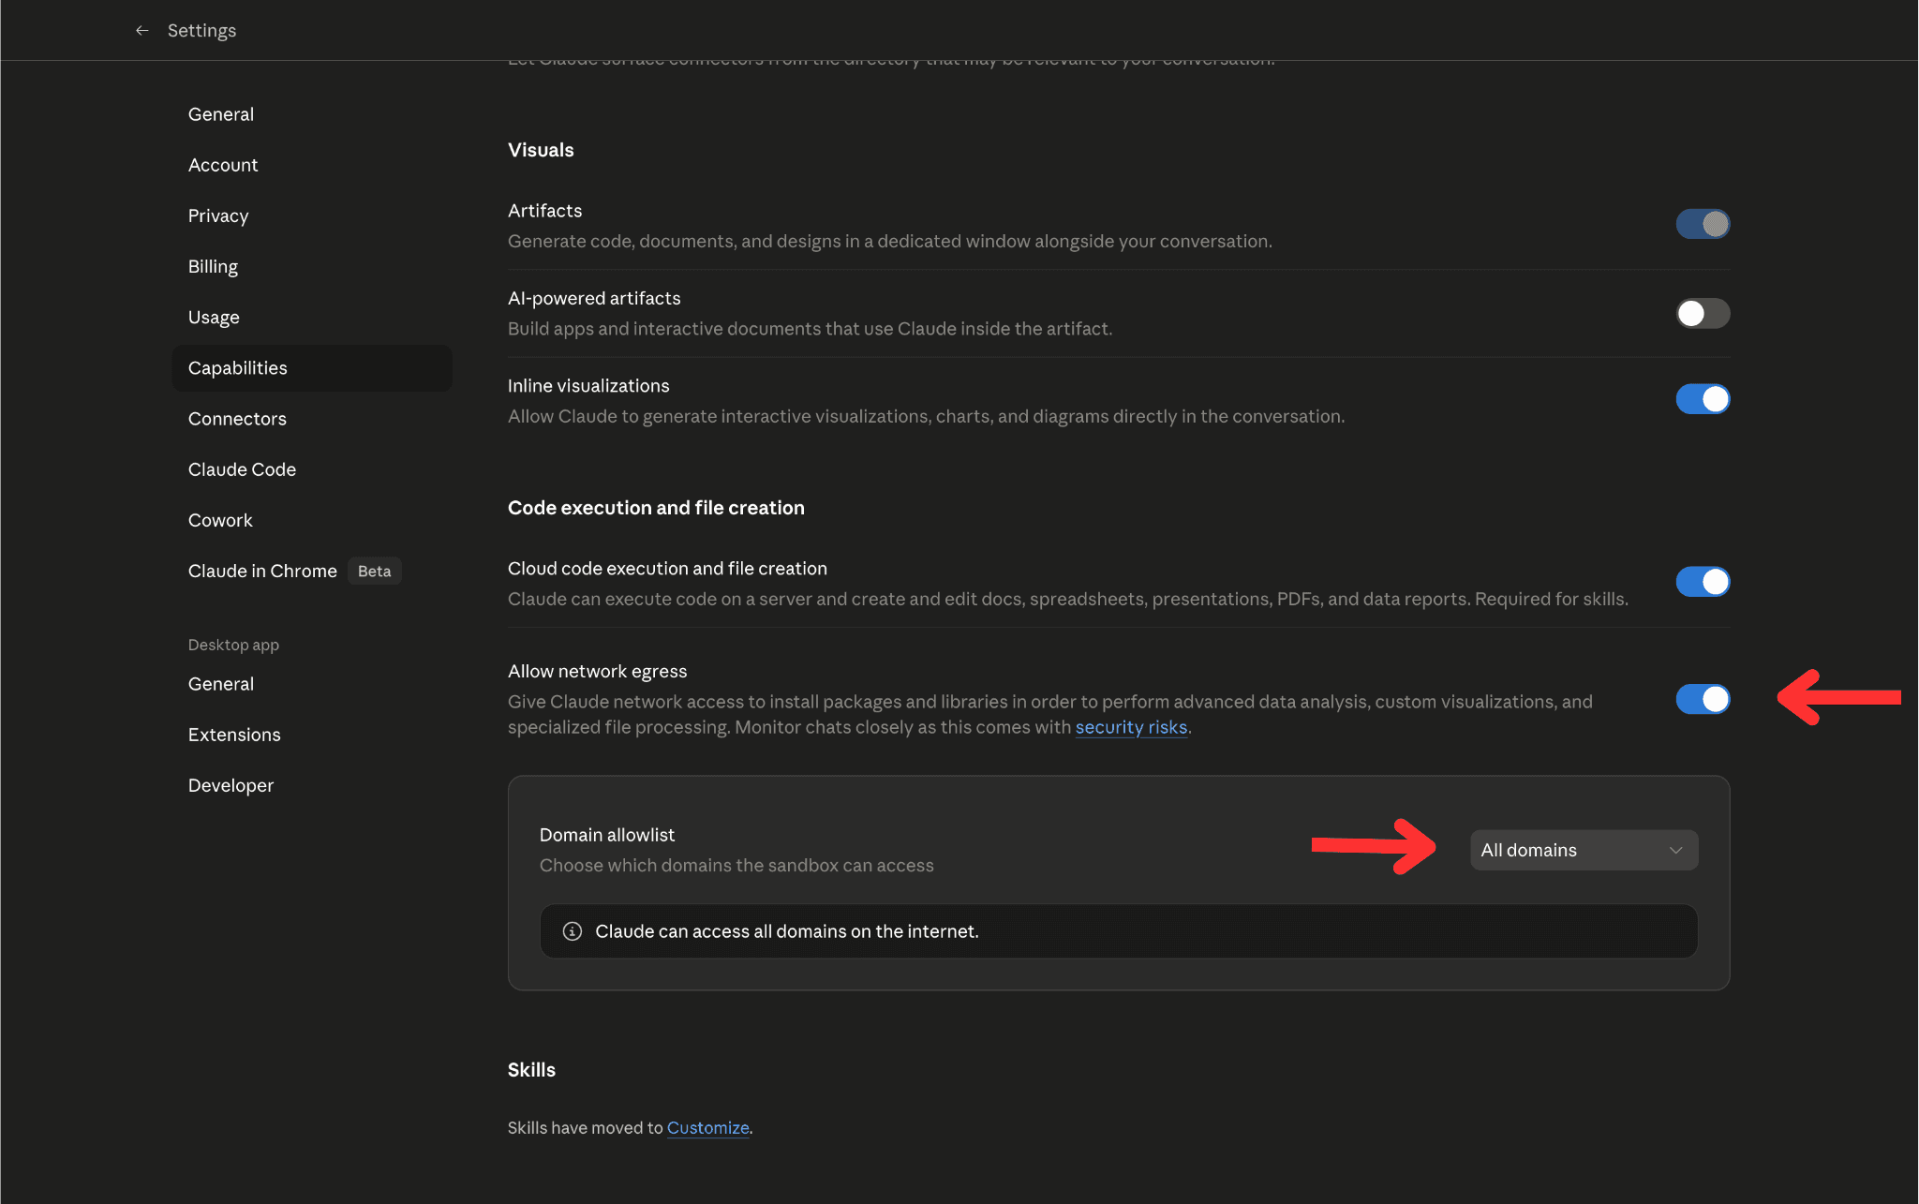Click the Inline visualizations label

[x=588, y=385]
